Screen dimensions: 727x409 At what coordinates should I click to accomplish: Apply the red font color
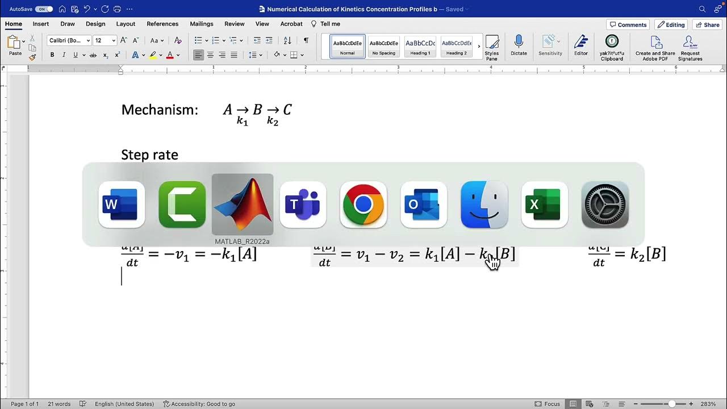click(170, 55)
